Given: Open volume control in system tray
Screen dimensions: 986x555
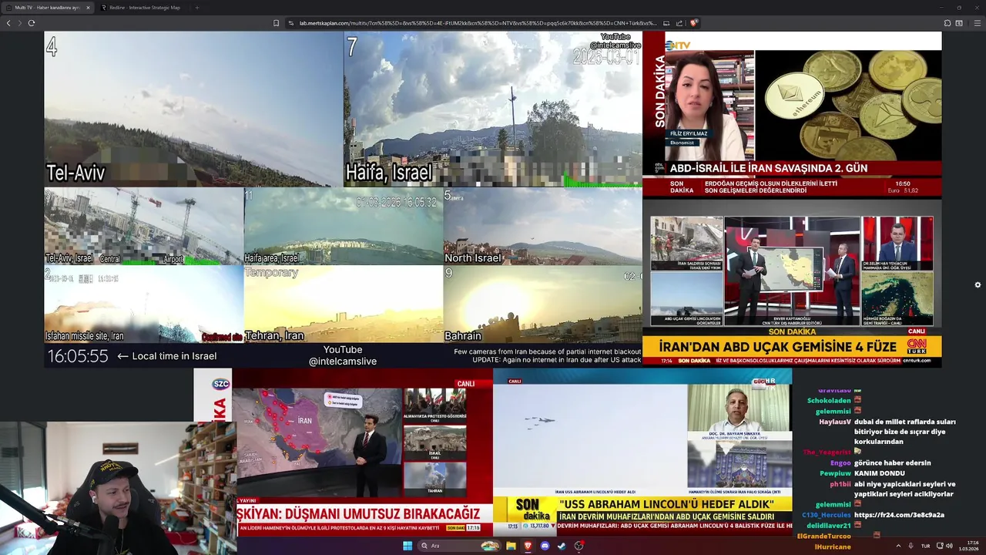Looking at the screenshot, I should [x=949, y=546].
